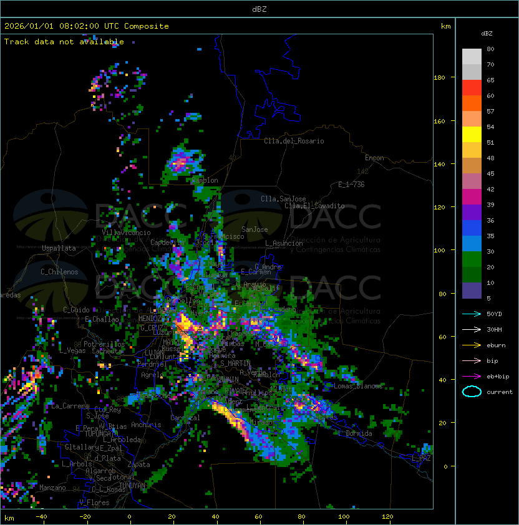Select the yellow eburn arrow symbol
This screenshot has width=519, height=525.
[x=472, y=345]
